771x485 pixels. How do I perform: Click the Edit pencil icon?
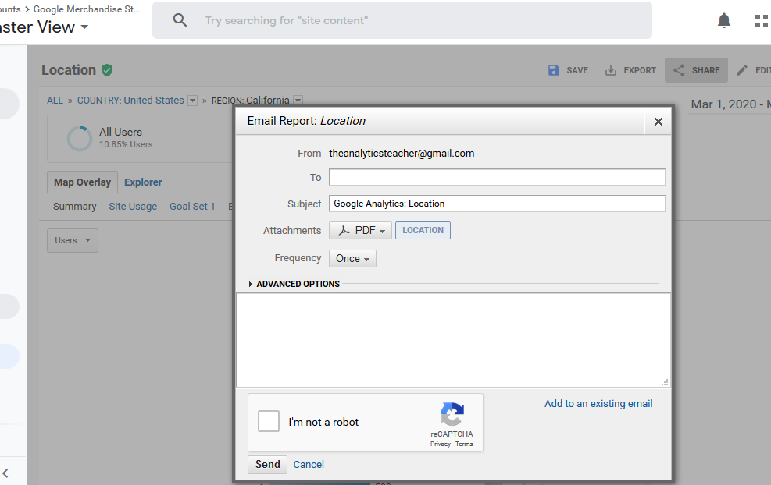(742, 70)
